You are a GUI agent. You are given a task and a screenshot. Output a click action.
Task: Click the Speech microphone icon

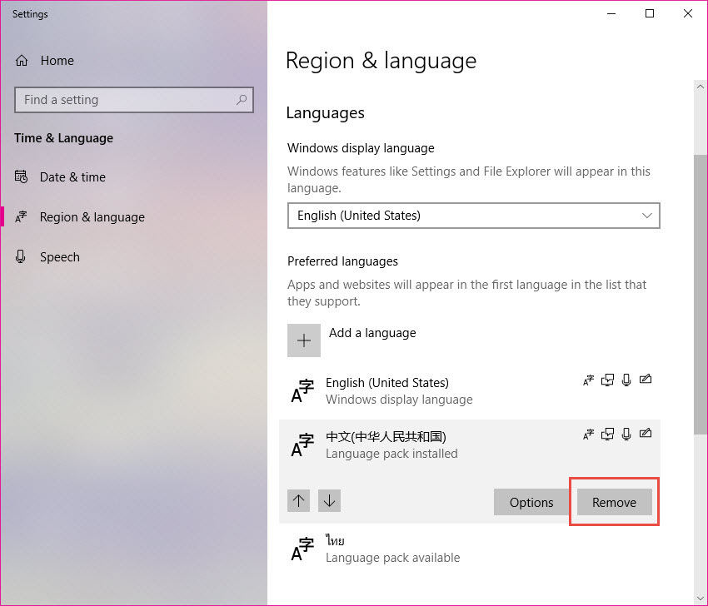coord(21,256)
